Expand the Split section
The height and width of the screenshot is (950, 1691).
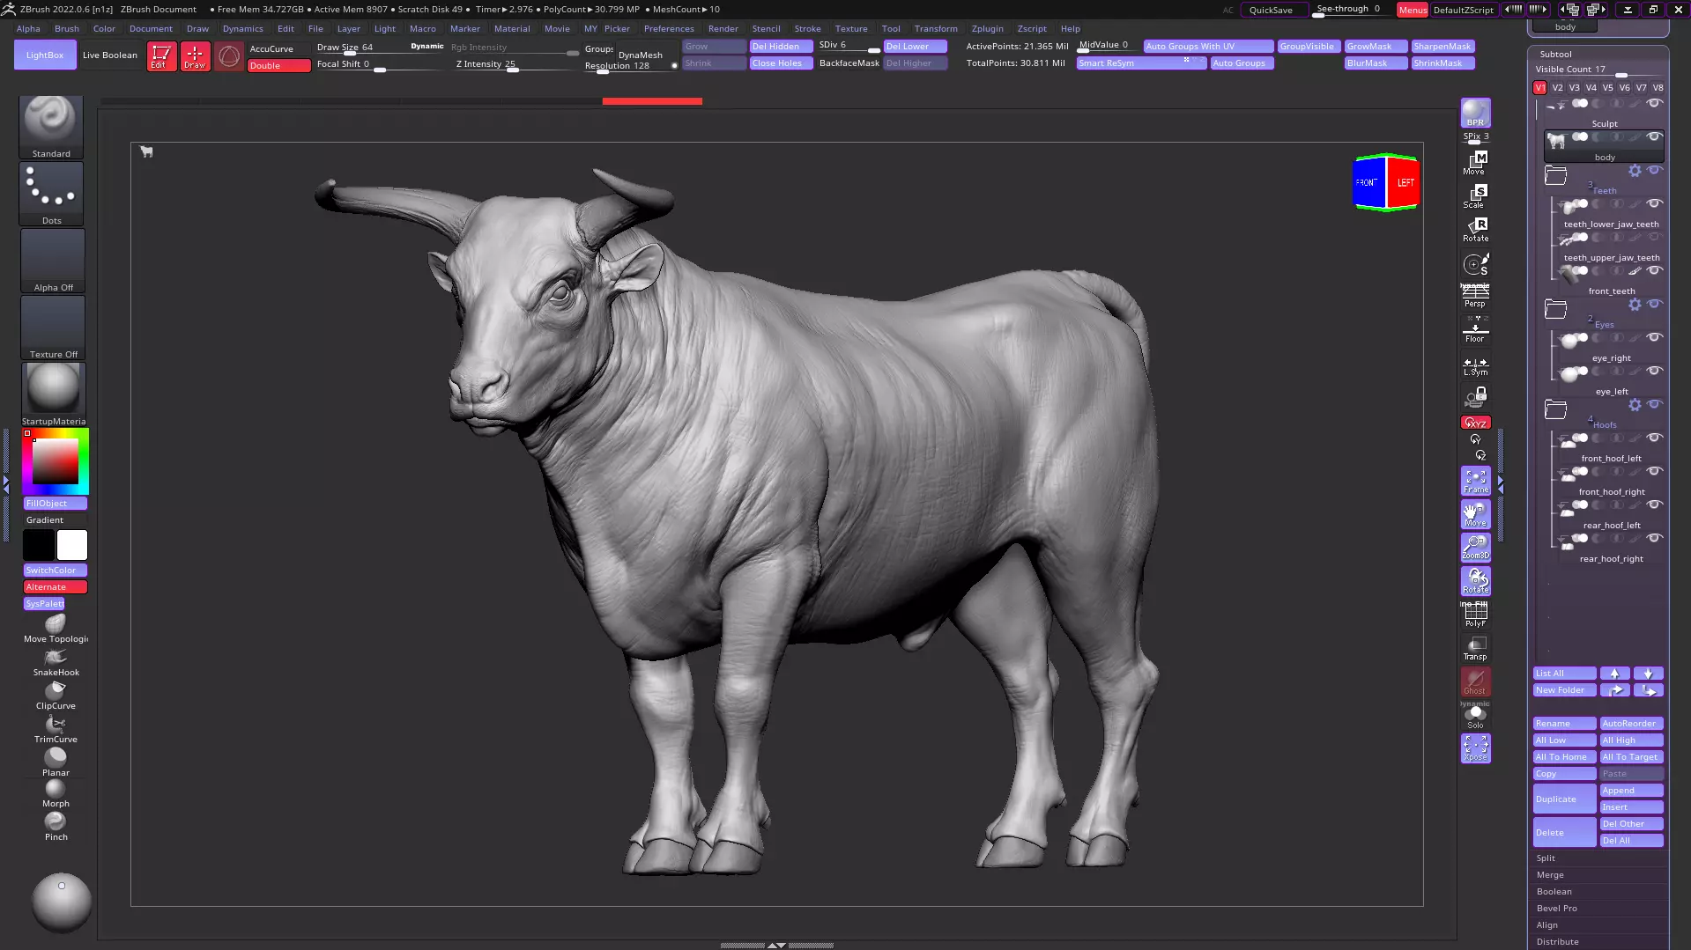(x=1546, y=858)
